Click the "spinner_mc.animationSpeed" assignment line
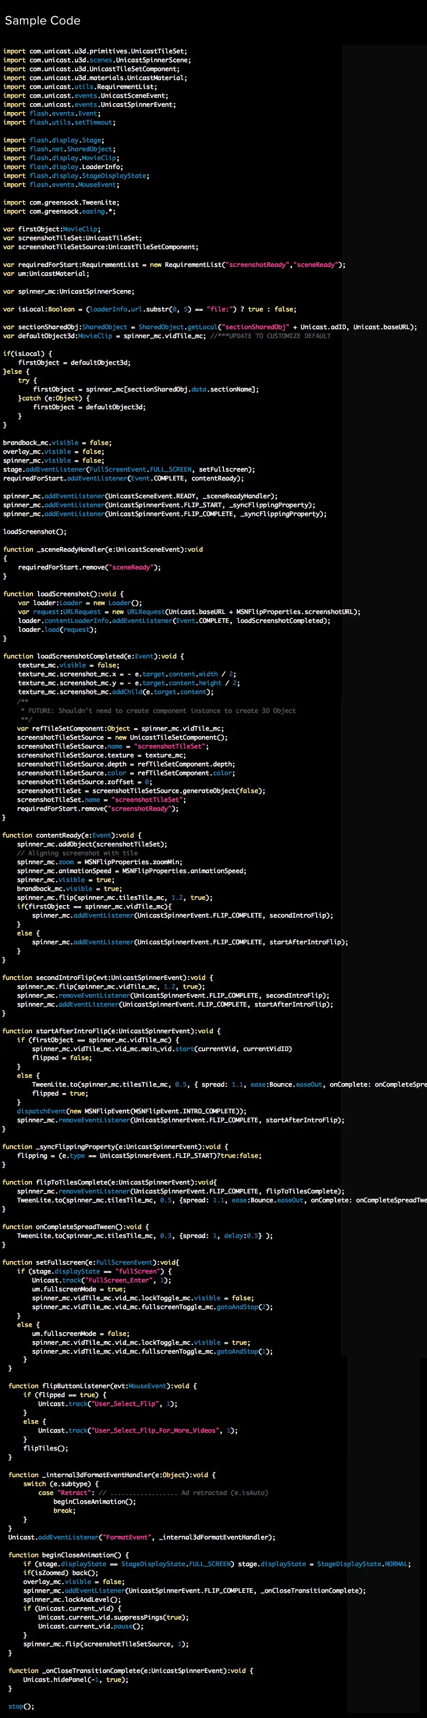Viewport: 427px width, 1718px height. click(x=132, y=871)
